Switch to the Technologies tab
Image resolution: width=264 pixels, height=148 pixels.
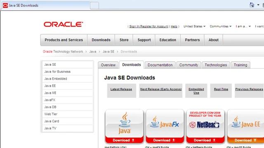pos(216,65)
